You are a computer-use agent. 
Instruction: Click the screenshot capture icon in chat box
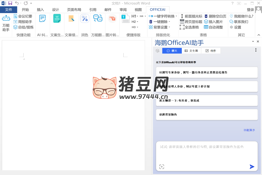tap(162, 167)
